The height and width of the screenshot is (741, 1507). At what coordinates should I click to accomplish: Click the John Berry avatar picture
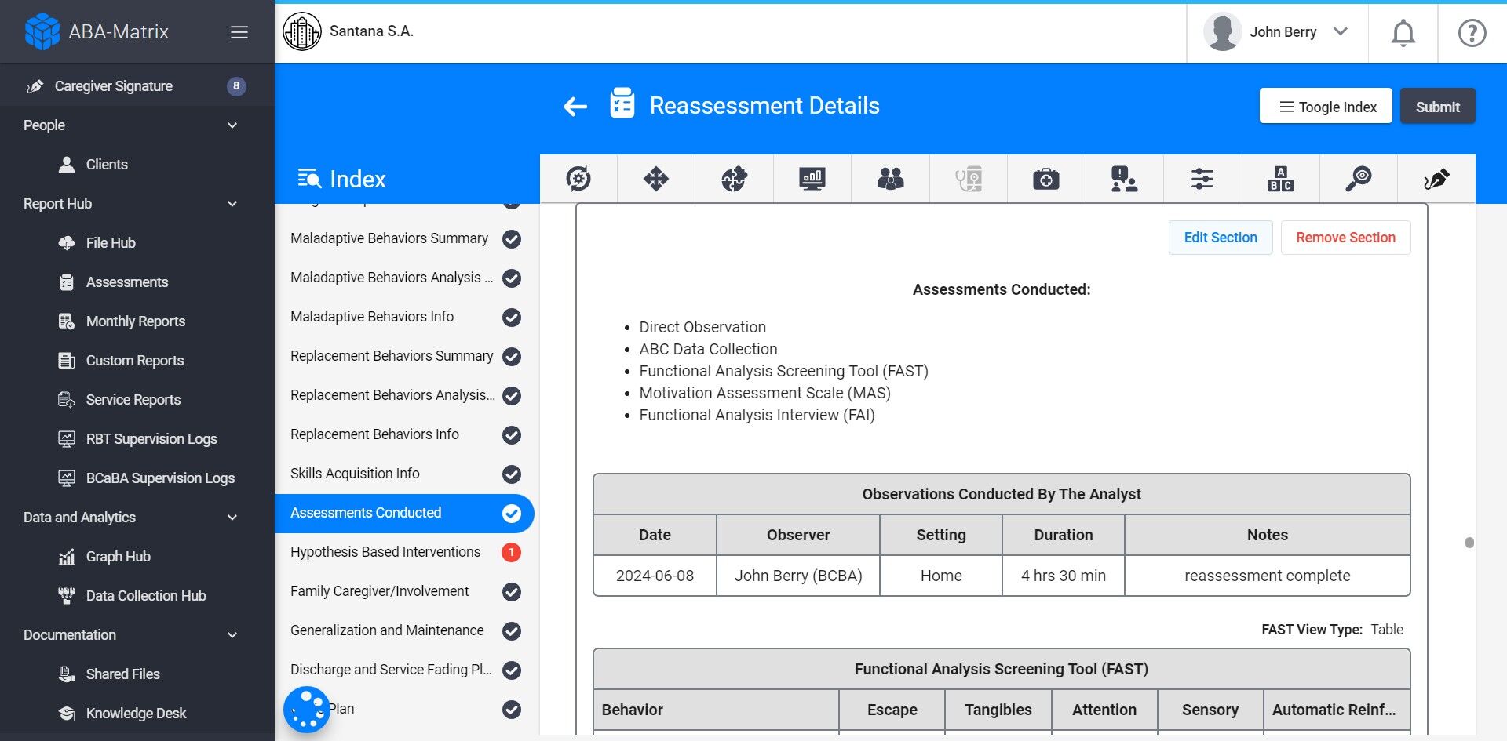[1222, 32]
